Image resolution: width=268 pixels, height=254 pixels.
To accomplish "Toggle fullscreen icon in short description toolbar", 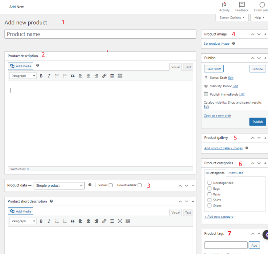I will coord(120,221).
